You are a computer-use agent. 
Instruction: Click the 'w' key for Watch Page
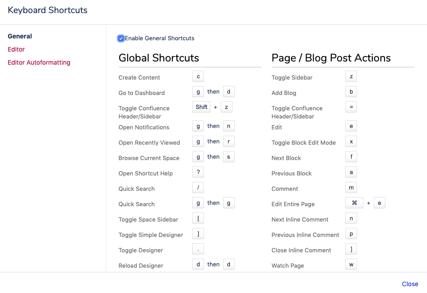point(351,265)
